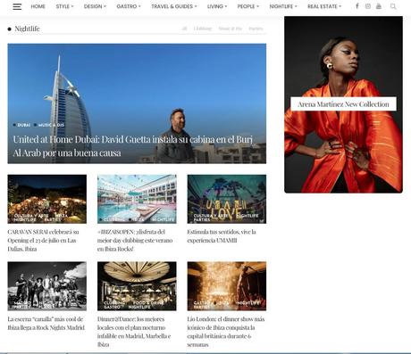The image size is (411, 354).
Task: Expand the REAL ESTATE dropdown menu
Action: [x=324, y=6]
